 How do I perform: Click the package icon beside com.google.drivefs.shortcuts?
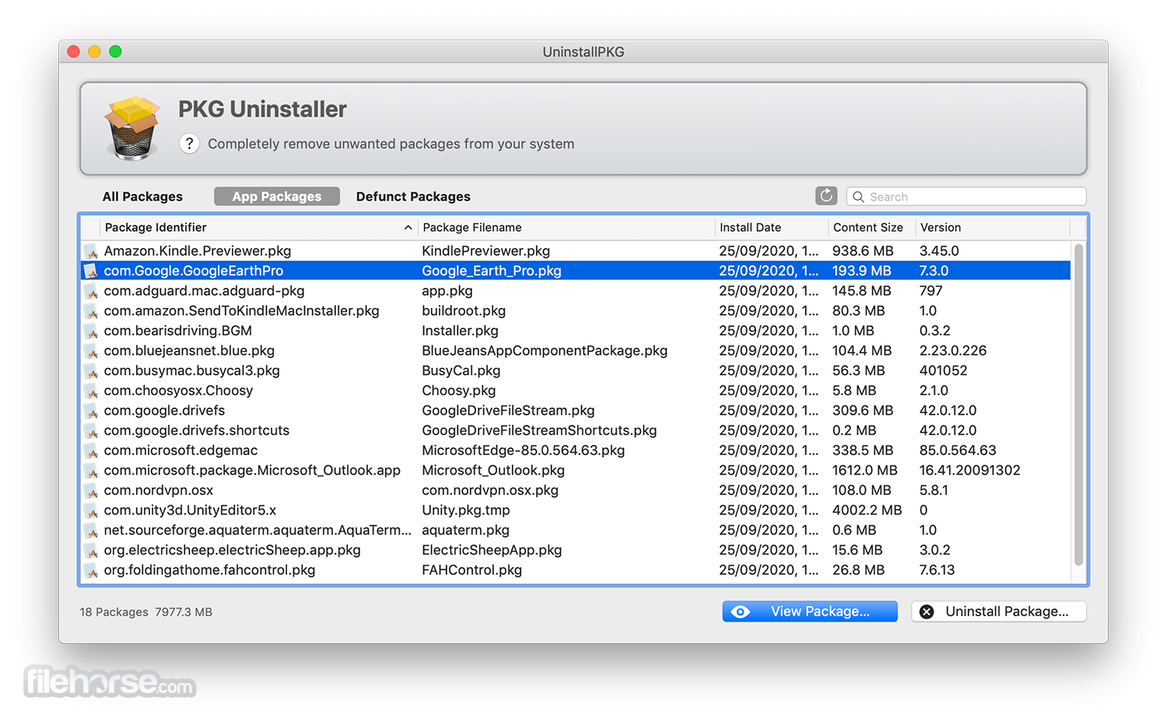pyautogui.click(x=91, y=431)
